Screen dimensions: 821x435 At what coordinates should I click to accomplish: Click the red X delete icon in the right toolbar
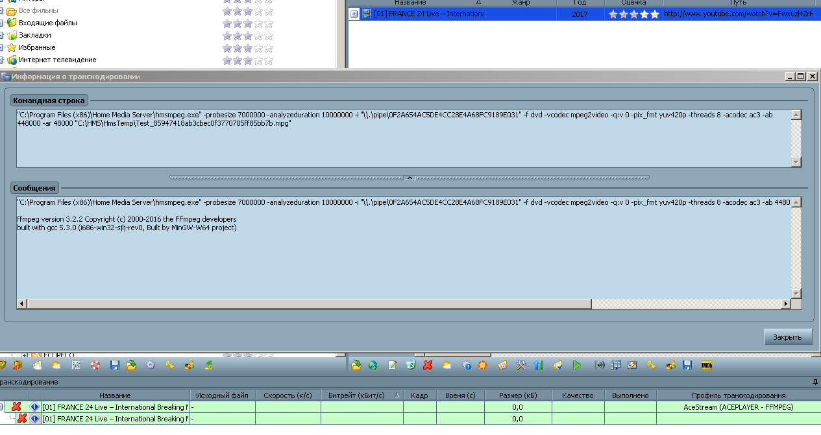pos(428,366)
